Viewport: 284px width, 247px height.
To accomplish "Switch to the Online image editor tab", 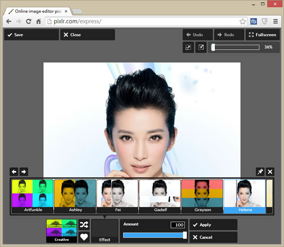I will click(x=37, y=10).
